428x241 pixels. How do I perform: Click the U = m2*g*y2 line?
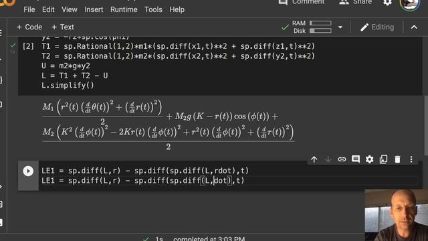pos(66,66)
